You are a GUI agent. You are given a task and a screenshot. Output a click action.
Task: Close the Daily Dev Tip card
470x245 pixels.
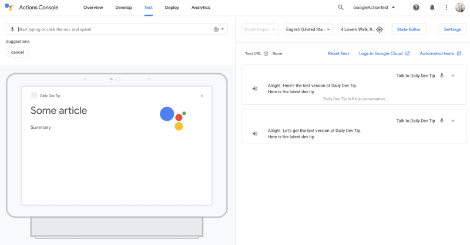click(x=202, y=96)
